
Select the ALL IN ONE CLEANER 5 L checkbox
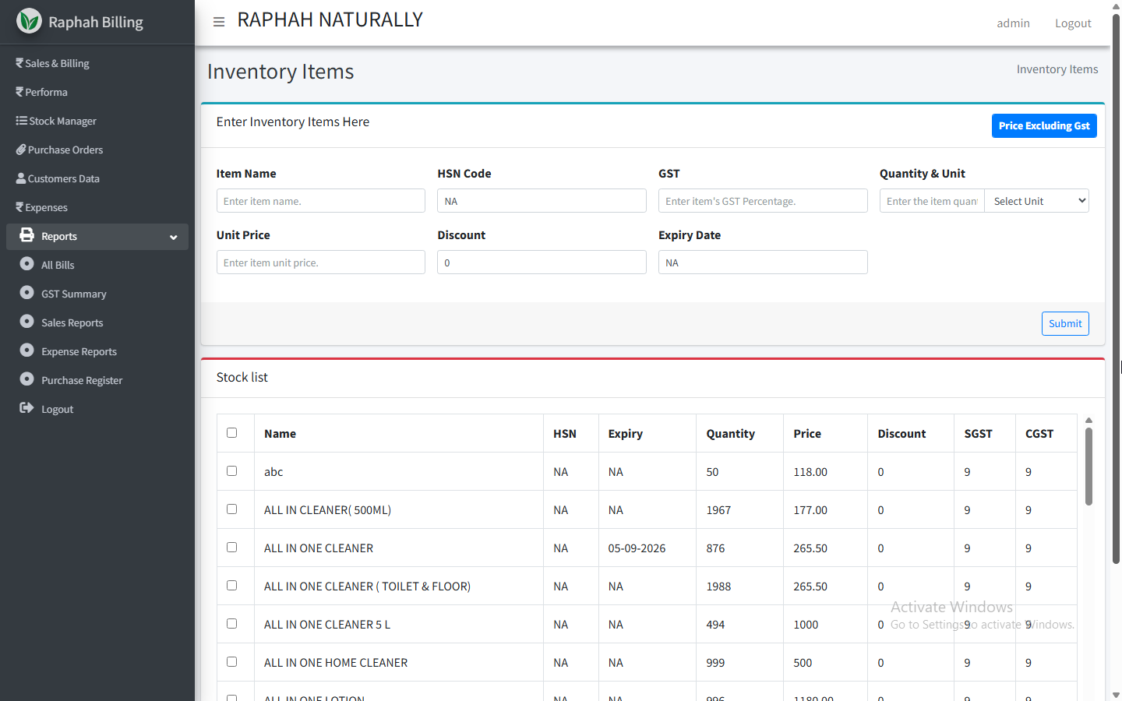231,624
